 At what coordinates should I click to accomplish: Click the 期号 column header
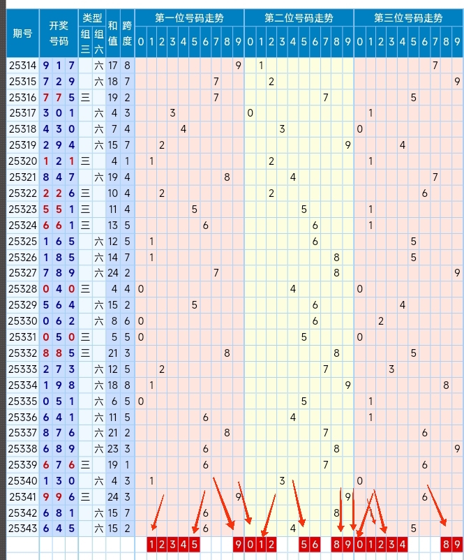(x=23, y=34)
